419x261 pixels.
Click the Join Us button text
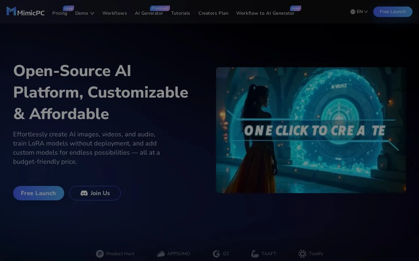(100, 193)
